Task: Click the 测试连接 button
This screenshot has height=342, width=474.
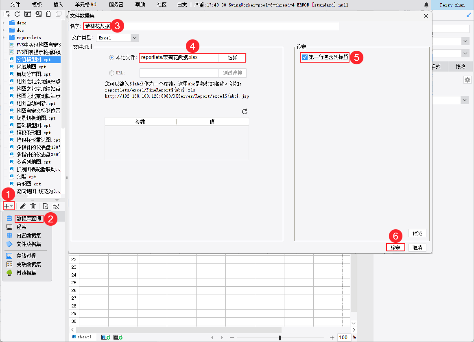Action: click(x=232, y=73)
